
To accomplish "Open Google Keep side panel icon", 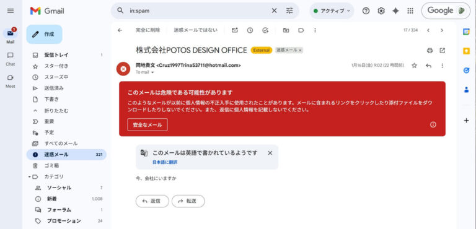I will coord(466,51).
